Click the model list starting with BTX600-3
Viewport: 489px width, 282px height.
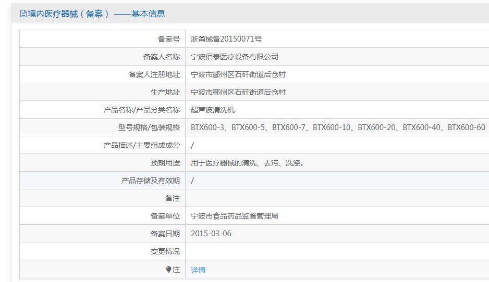click(338, 127)
